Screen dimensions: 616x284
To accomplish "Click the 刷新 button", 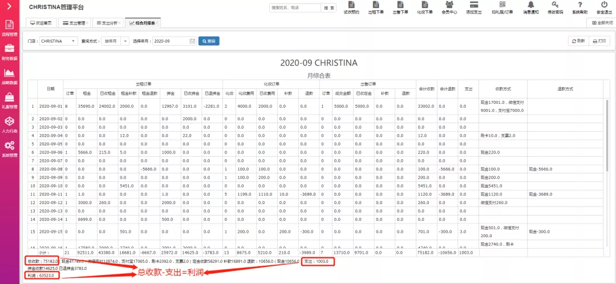I will (578, 41).
